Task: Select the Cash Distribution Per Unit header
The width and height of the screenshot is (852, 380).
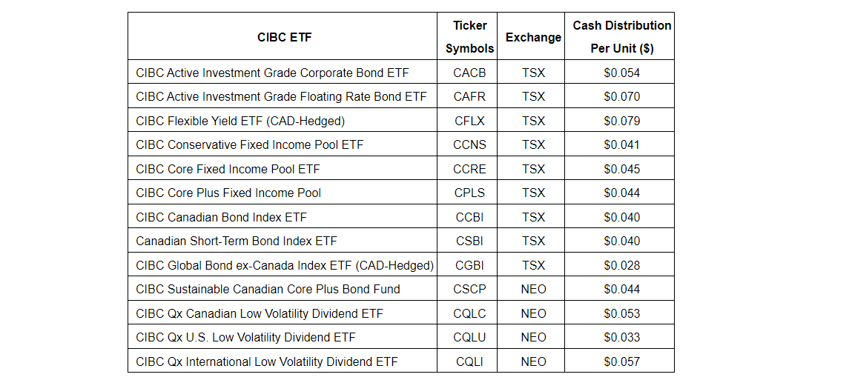Action: [621, 37]
